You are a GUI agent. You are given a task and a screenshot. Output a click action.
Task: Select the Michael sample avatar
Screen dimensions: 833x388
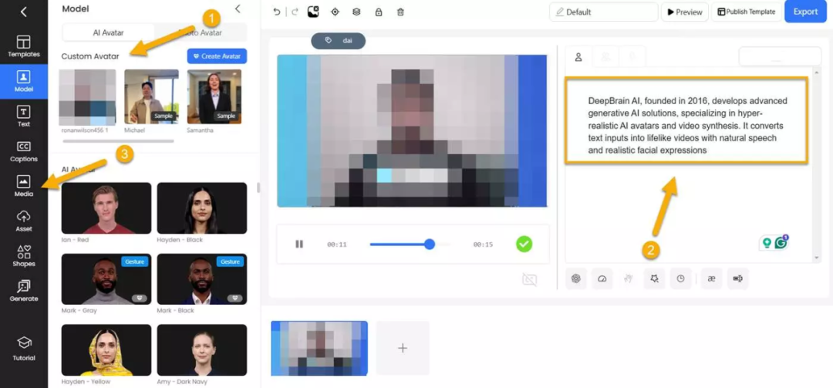coord(151,96)
